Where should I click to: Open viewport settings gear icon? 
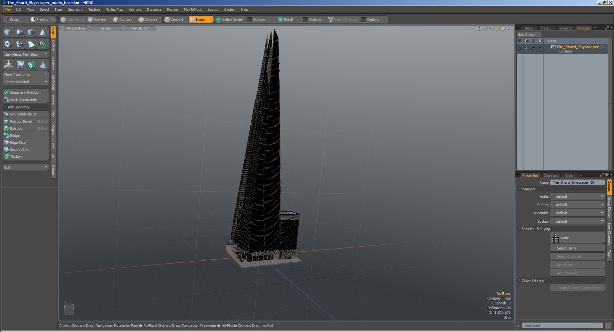tap(503, 28)
